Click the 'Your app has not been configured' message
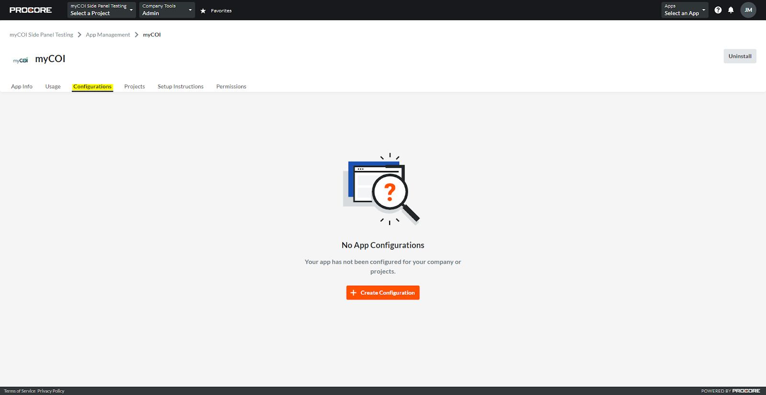The height and width of the screenshot is (395, 766). coord(383,267)
